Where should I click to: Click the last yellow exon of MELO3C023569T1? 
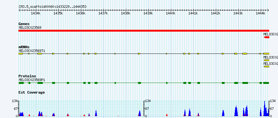click(x=266, y=54)
